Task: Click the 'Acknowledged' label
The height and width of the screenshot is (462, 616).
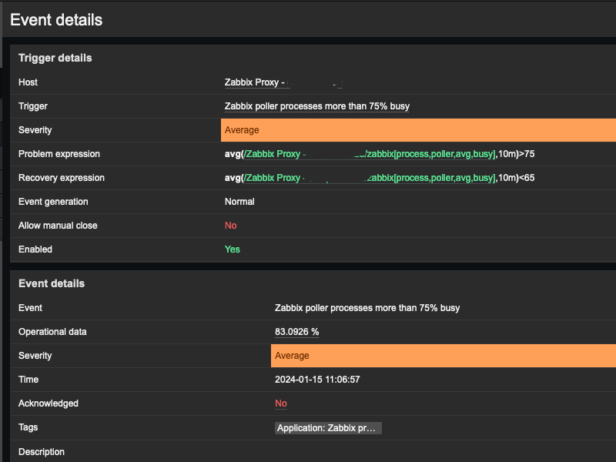Action: pyautogui.click(x=49, y=403)
